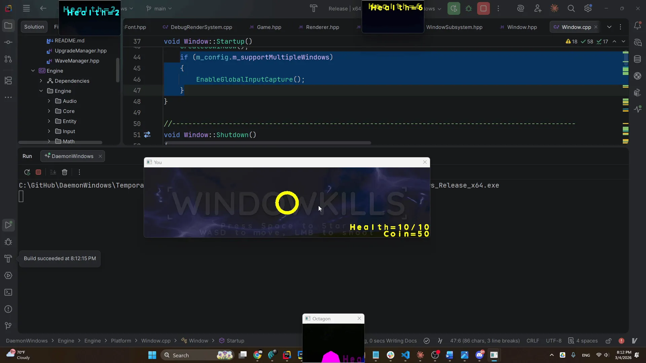This screenshot has width=646, height=363.
Task: Toggle read-only lock icon in status bar
Action: (x=608, y=341)
